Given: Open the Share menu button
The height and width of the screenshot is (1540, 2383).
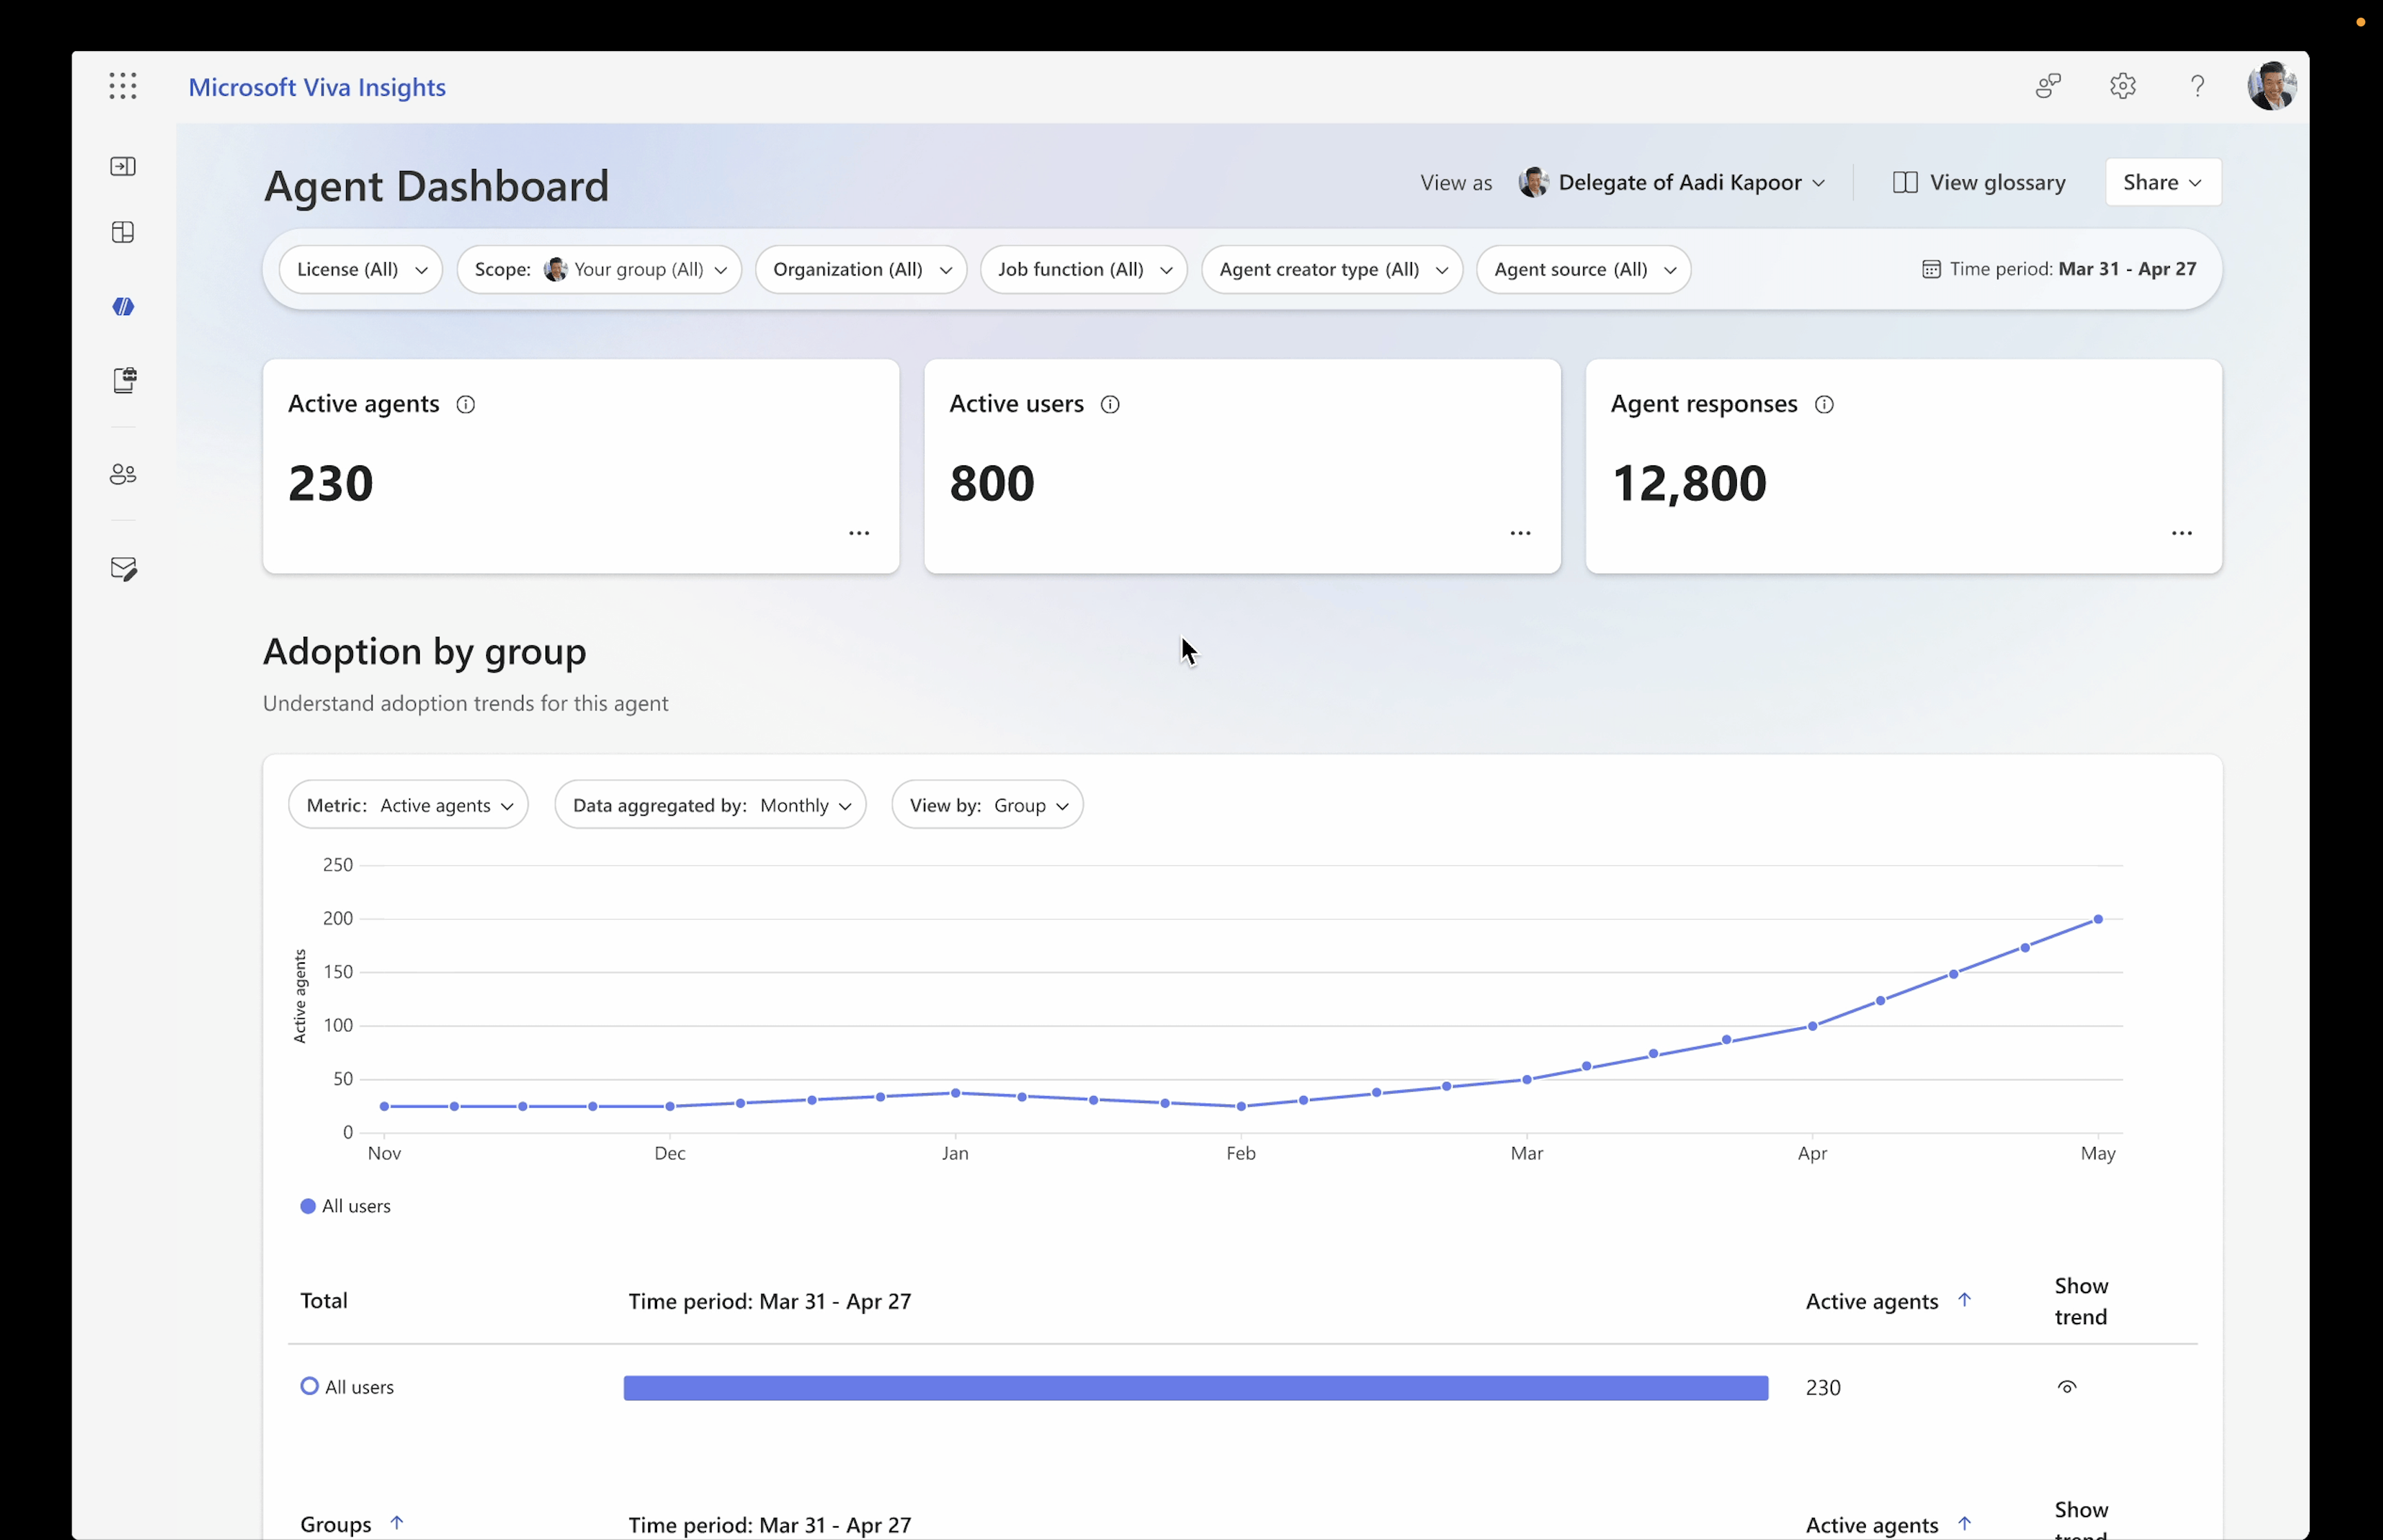Looking at the screenshot, I should click(2162, 182).
